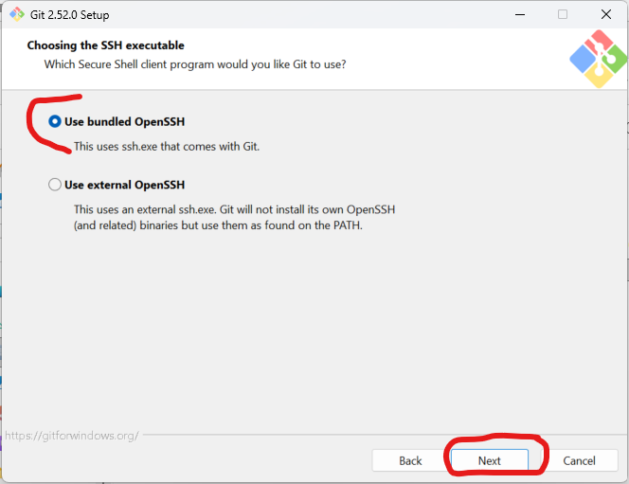Cancel the Git setup
This screenshot has height=484, width=629.
tap(579, 460)
